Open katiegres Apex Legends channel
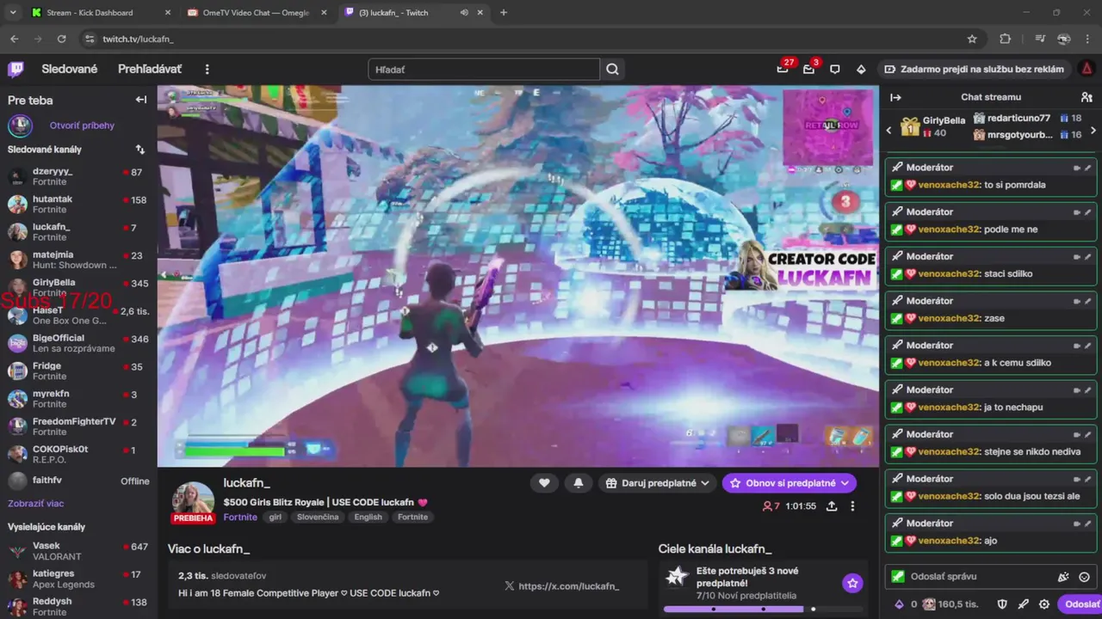This screenshot has width=1102, height=619. tap(78, 579)
